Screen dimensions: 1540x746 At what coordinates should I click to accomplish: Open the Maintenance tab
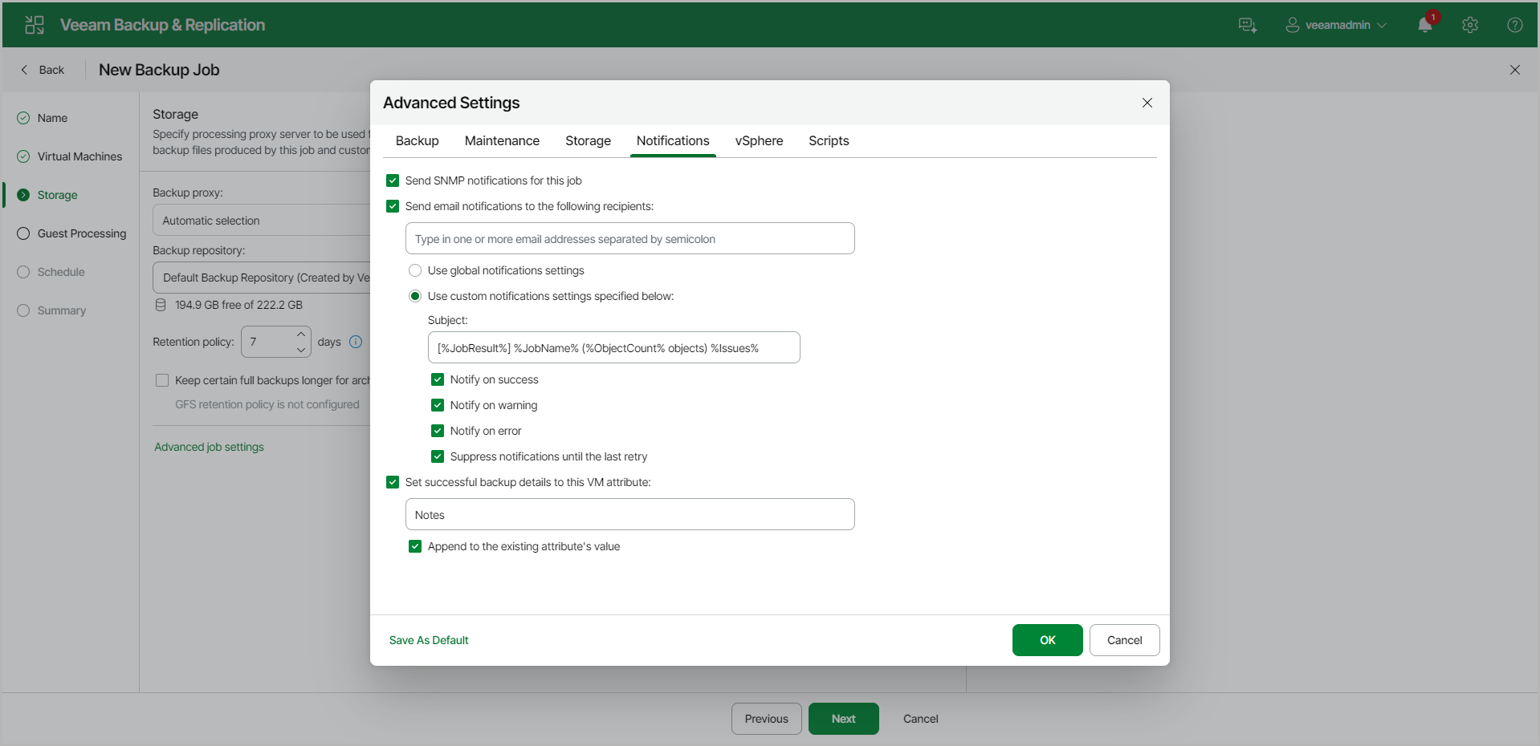[x=502, y=140]
